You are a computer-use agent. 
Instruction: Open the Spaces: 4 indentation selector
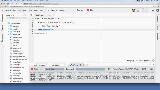(x=148, y=61)
